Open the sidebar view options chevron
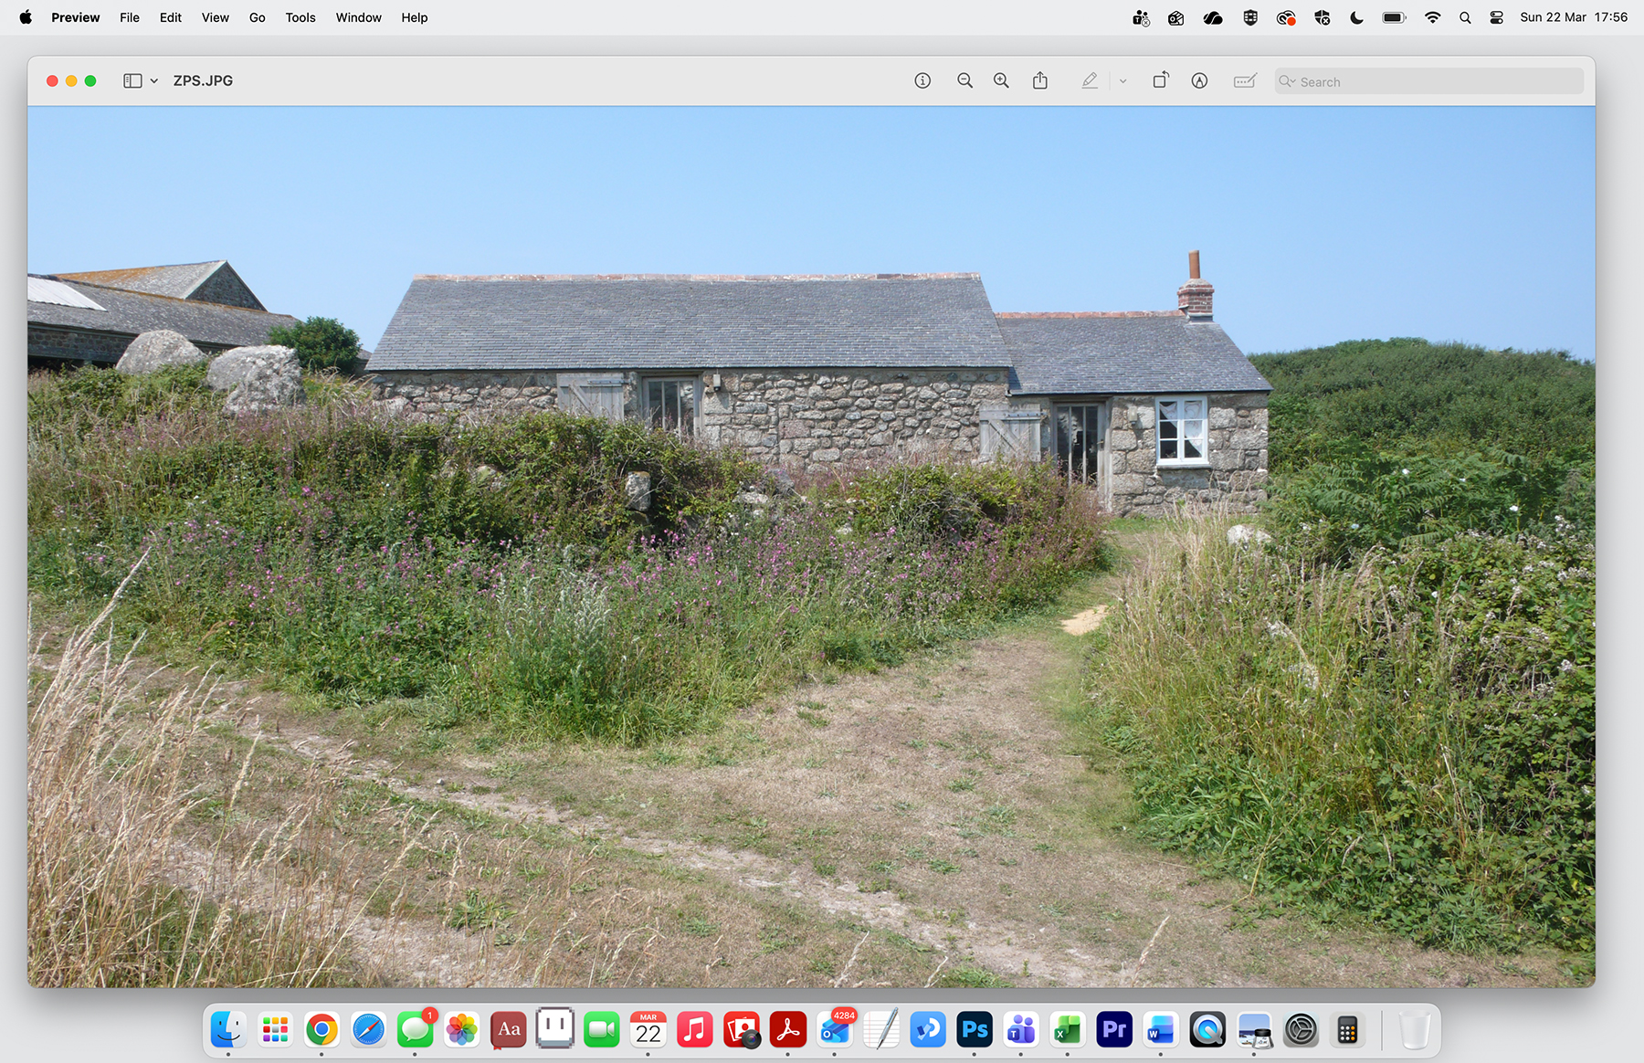Image resolution: width=1644 pixels, height=1063 pixels. [153, 80]
